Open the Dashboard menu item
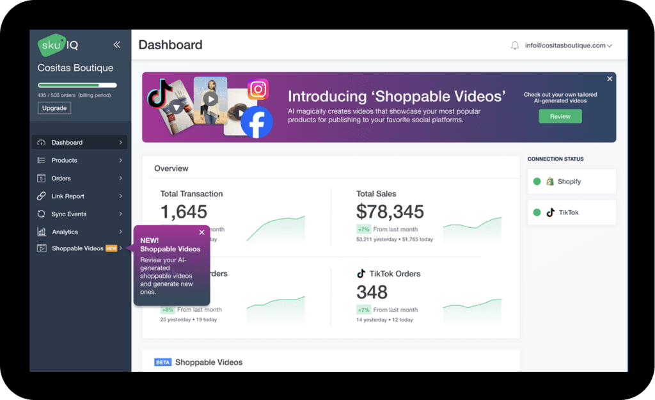Image resolution: width=655 pixels, height=400 pixels. 79,143
